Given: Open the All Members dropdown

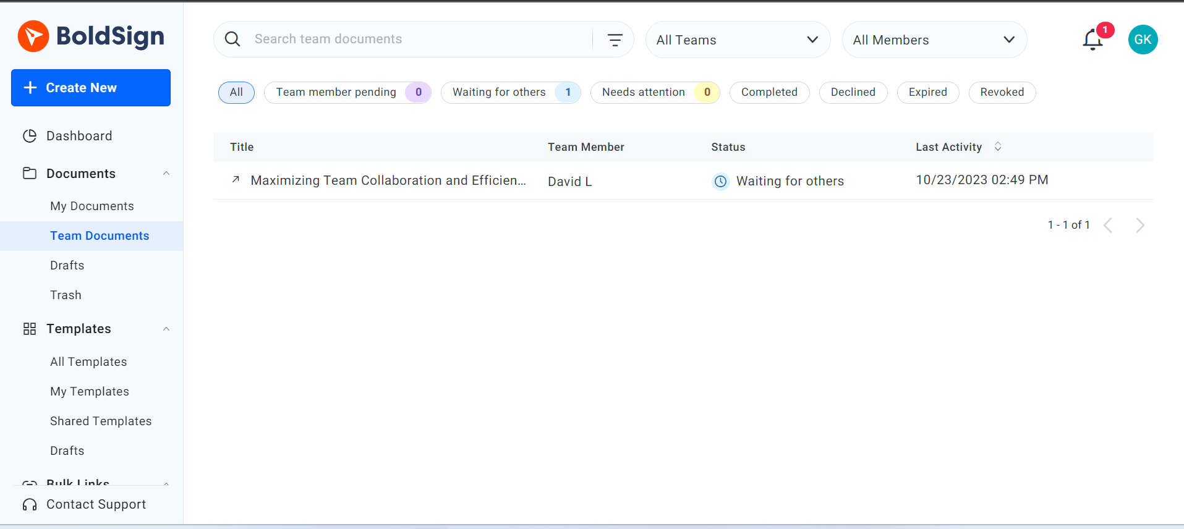Looking at the screenshot, I should click(934, 40).
